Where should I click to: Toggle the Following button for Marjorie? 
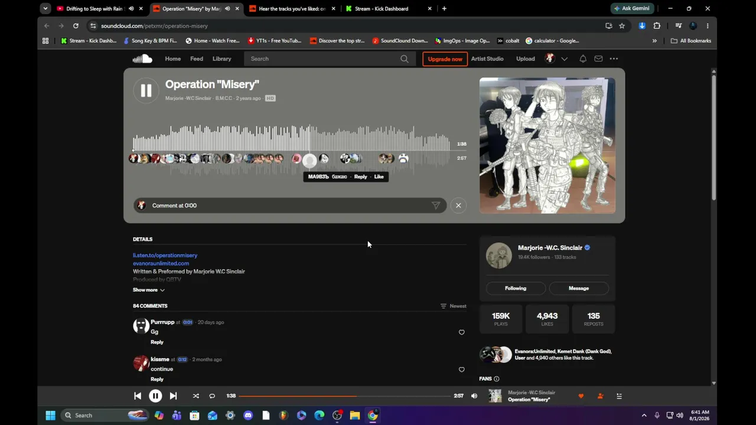click(x=516, y=288)
